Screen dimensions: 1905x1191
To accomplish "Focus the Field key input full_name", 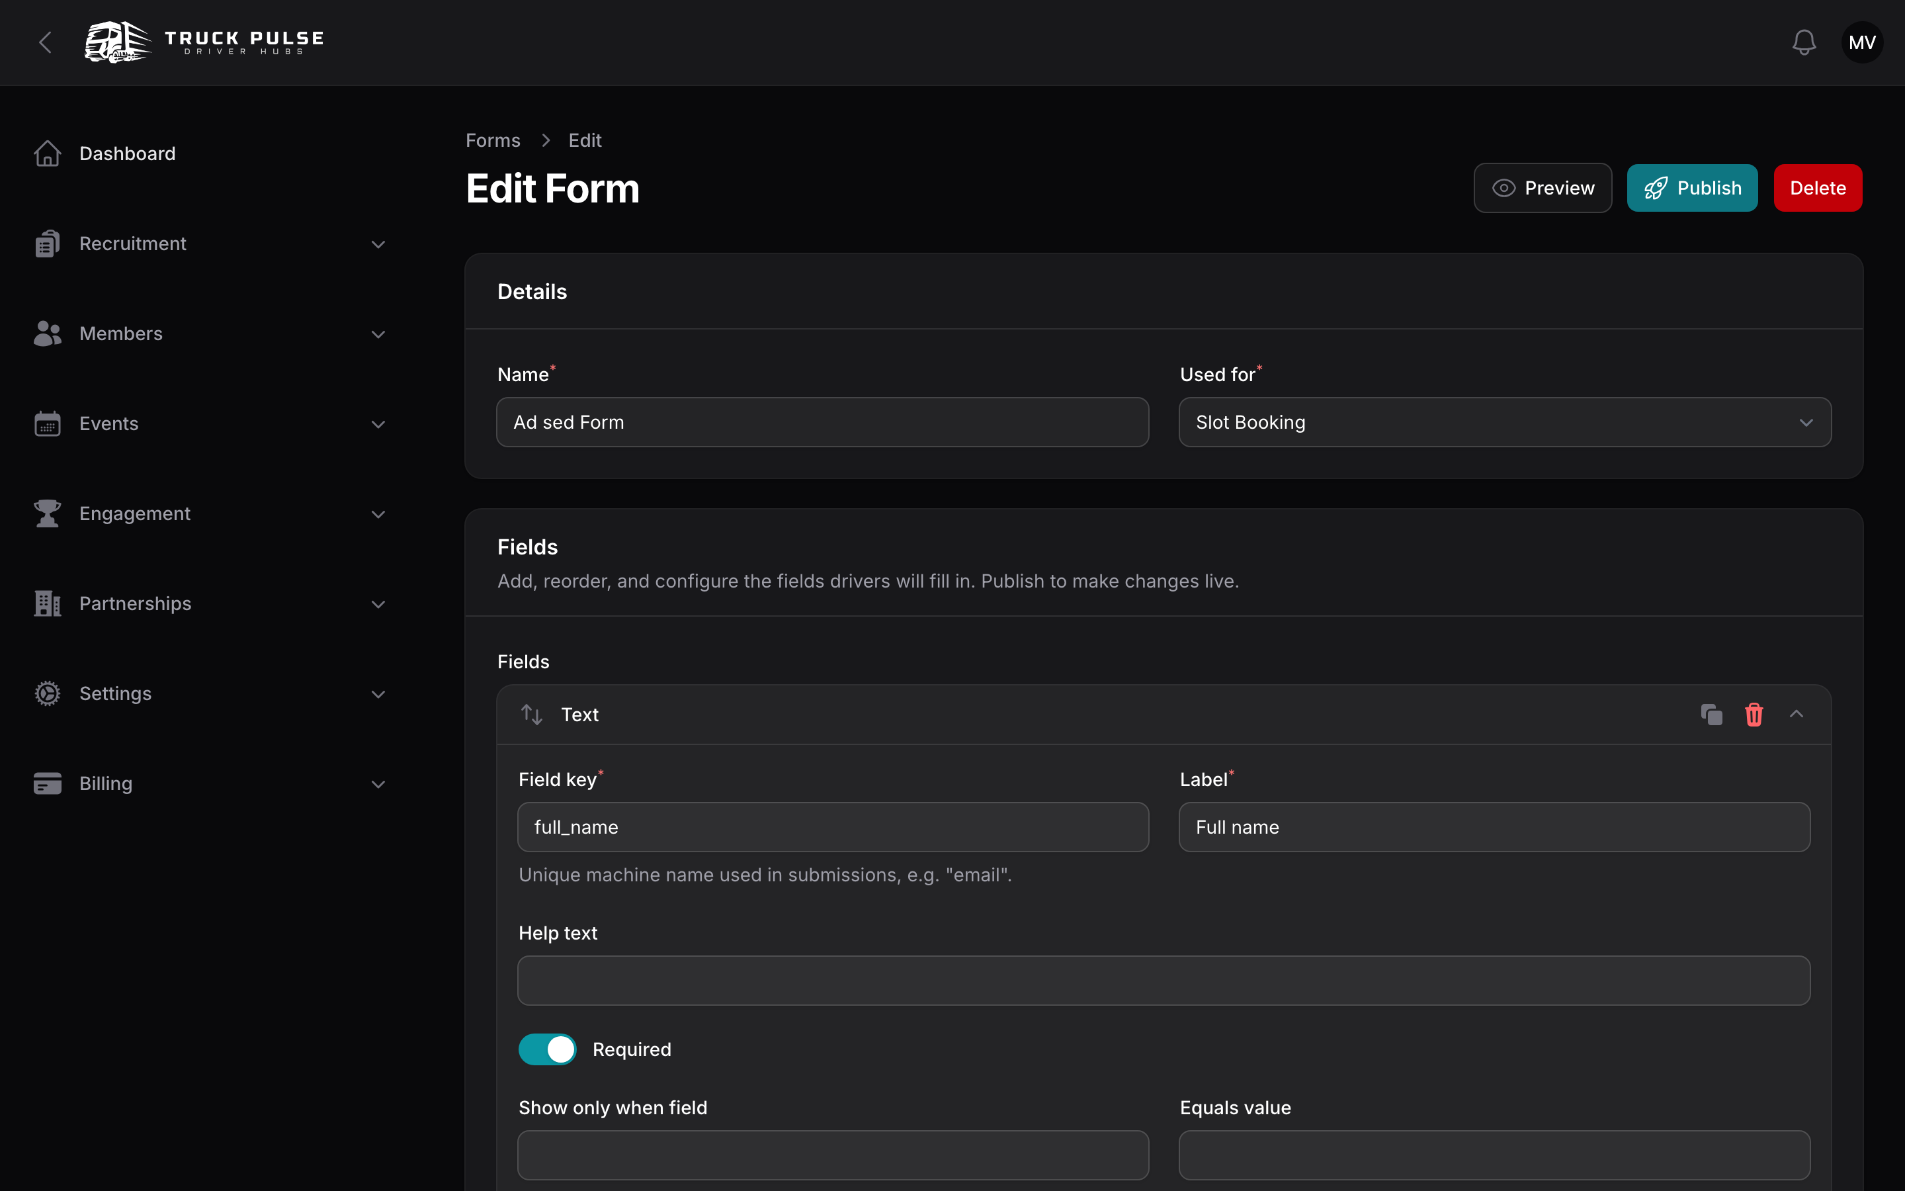I will pos(833,827).
